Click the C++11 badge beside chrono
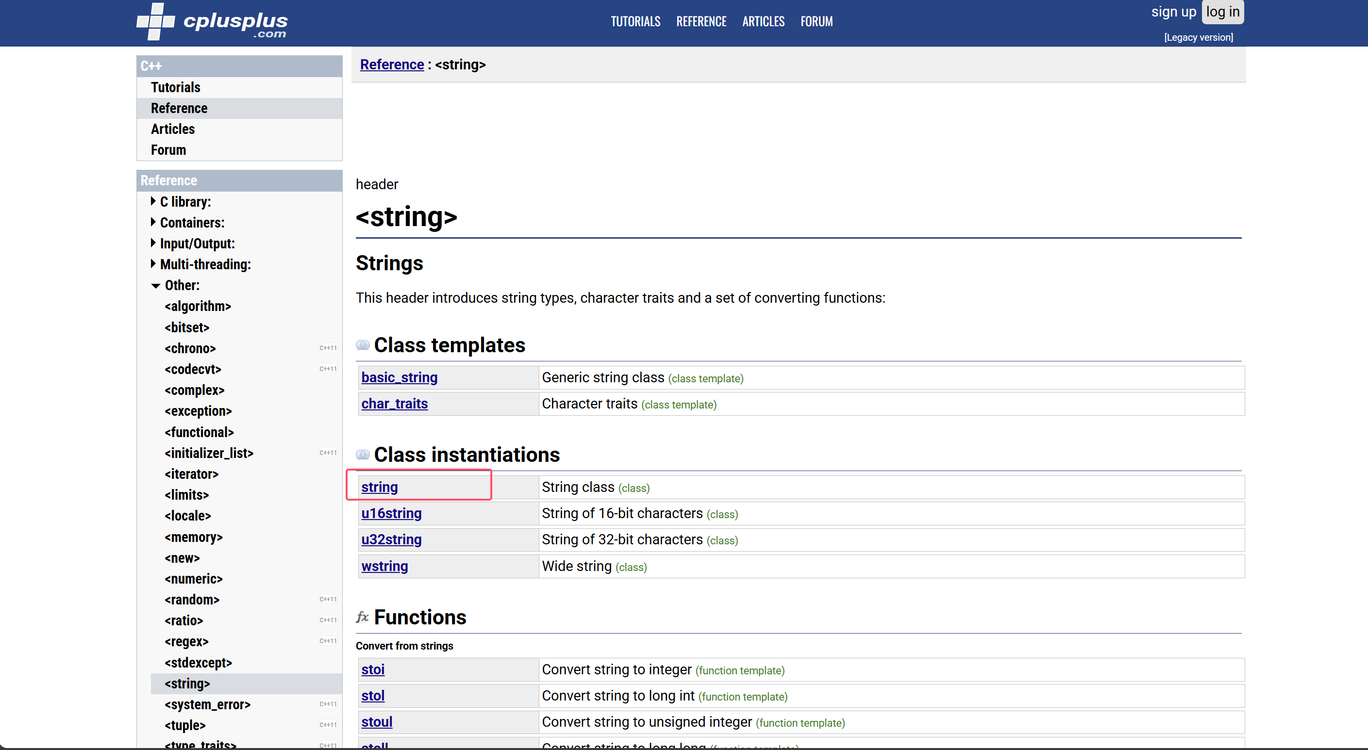The height and width of the screenshot is (750, 1368). pyautogui.click(x=328, y=348)
